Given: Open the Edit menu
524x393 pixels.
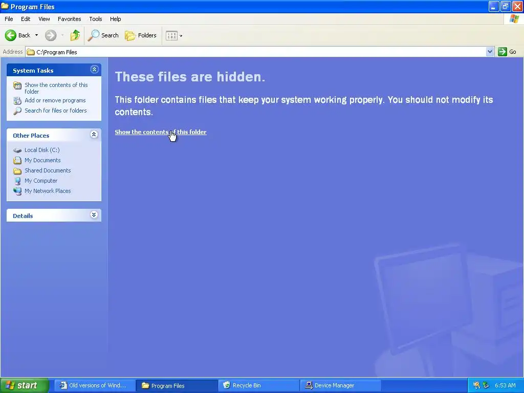Looking at the screenshot, I should [26, 19].
